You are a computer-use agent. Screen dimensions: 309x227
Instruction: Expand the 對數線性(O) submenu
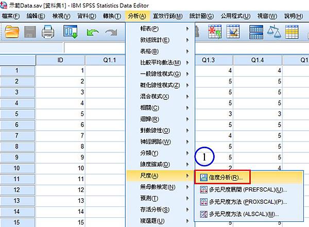pos(160,130)
